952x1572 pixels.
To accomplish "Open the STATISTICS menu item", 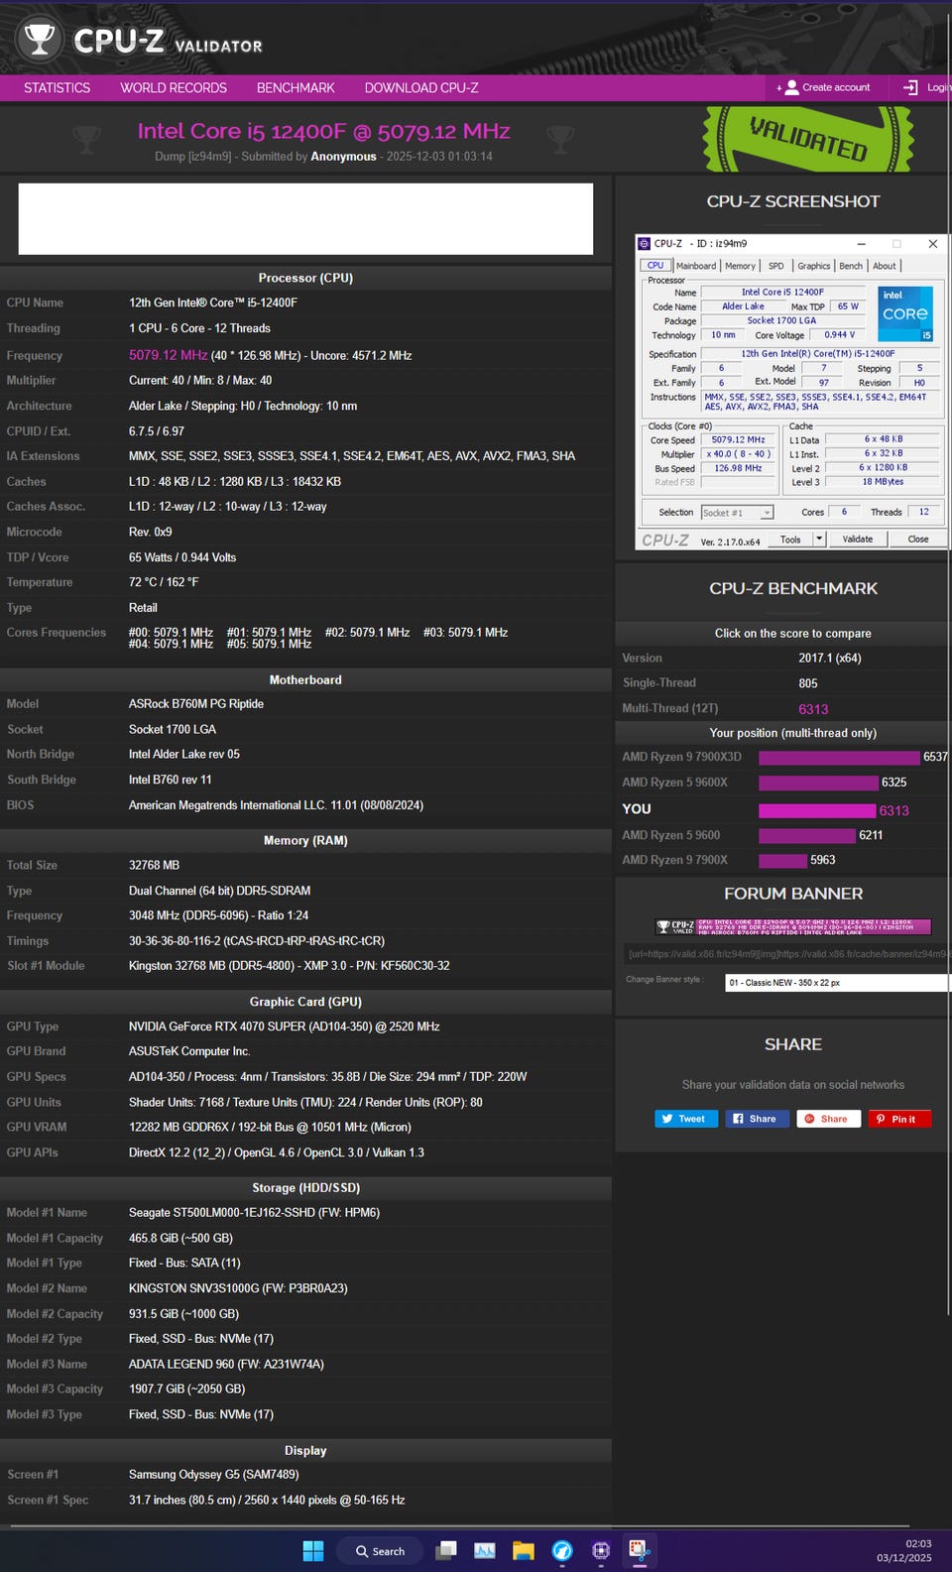I will pyautogui.click(x=57, y=87).
